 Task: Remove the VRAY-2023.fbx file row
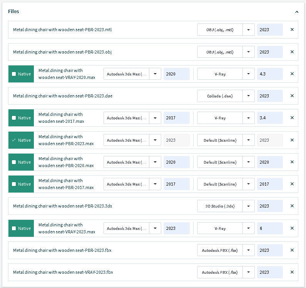tap(292, 272)
